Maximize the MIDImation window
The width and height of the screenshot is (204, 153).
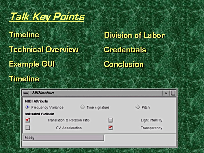click(173, 93)
